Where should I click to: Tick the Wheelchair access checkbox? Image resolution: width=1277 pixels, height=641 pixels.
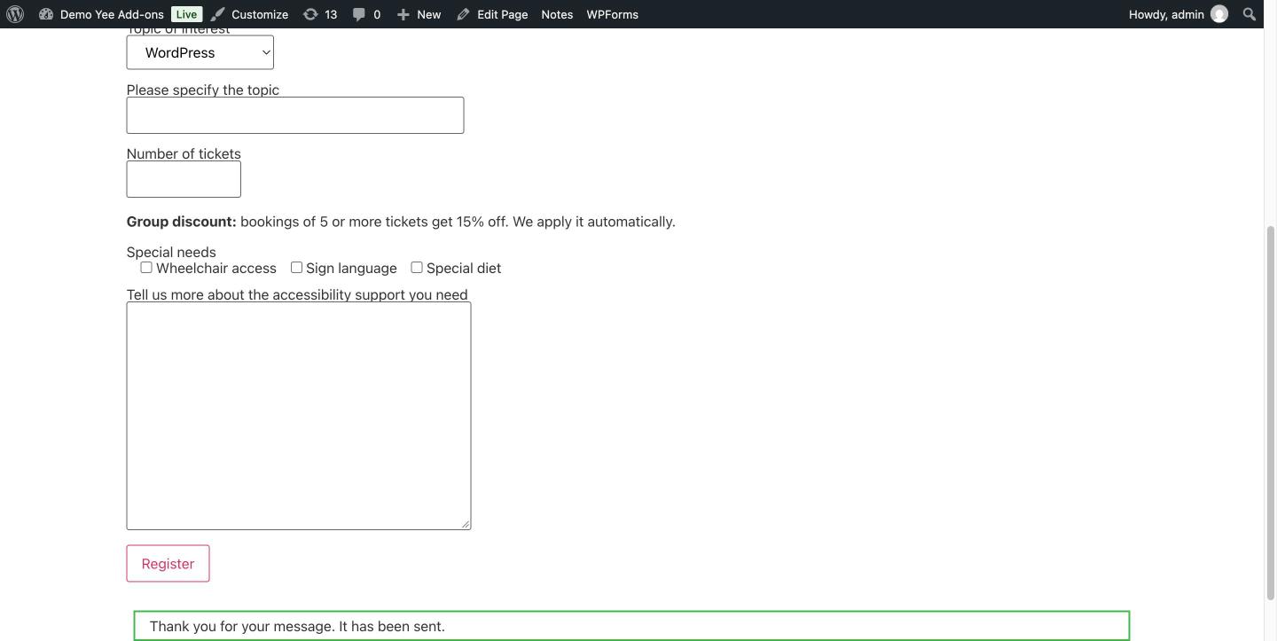coord(146,267)
